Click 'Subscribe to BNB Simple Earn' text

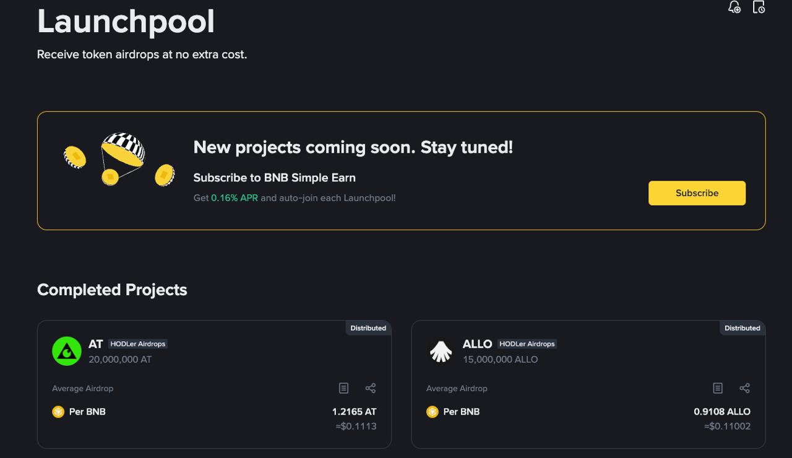274,178
